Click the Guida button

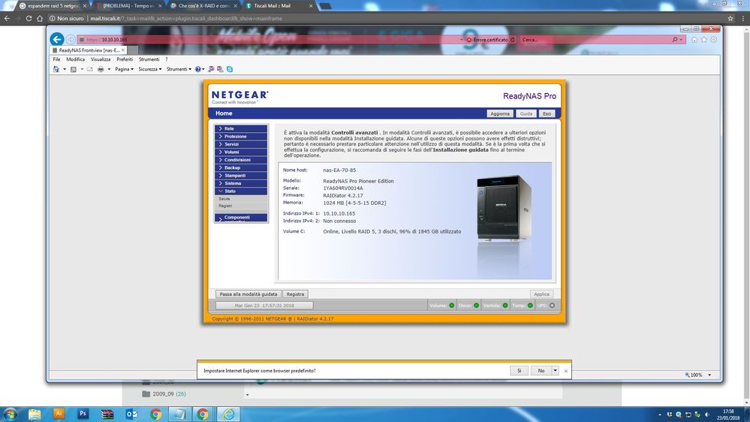click(526, 114)
